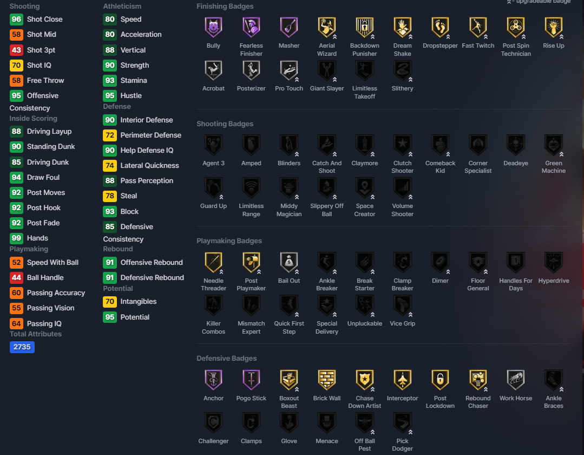This screenshot has height=455, width=584.
Task: Select the Backdown Punisher badge icon
Action: (x=365, y=27)
